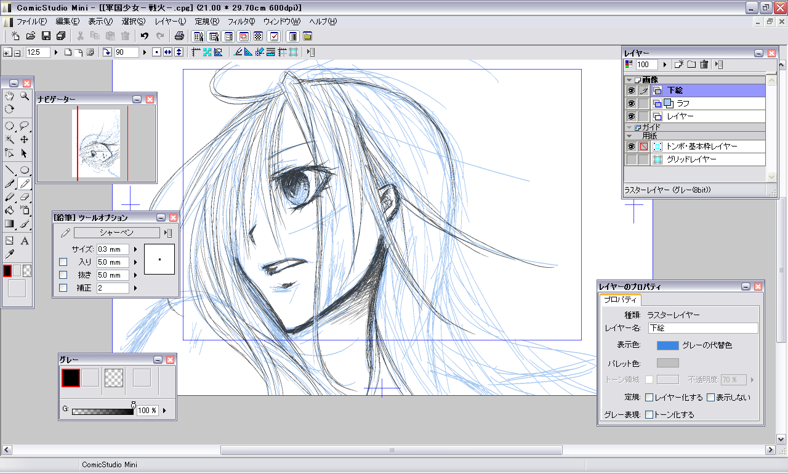Open the フィルタ menu
This screenshot has height=474, width=788.
(x=241, y=22)
